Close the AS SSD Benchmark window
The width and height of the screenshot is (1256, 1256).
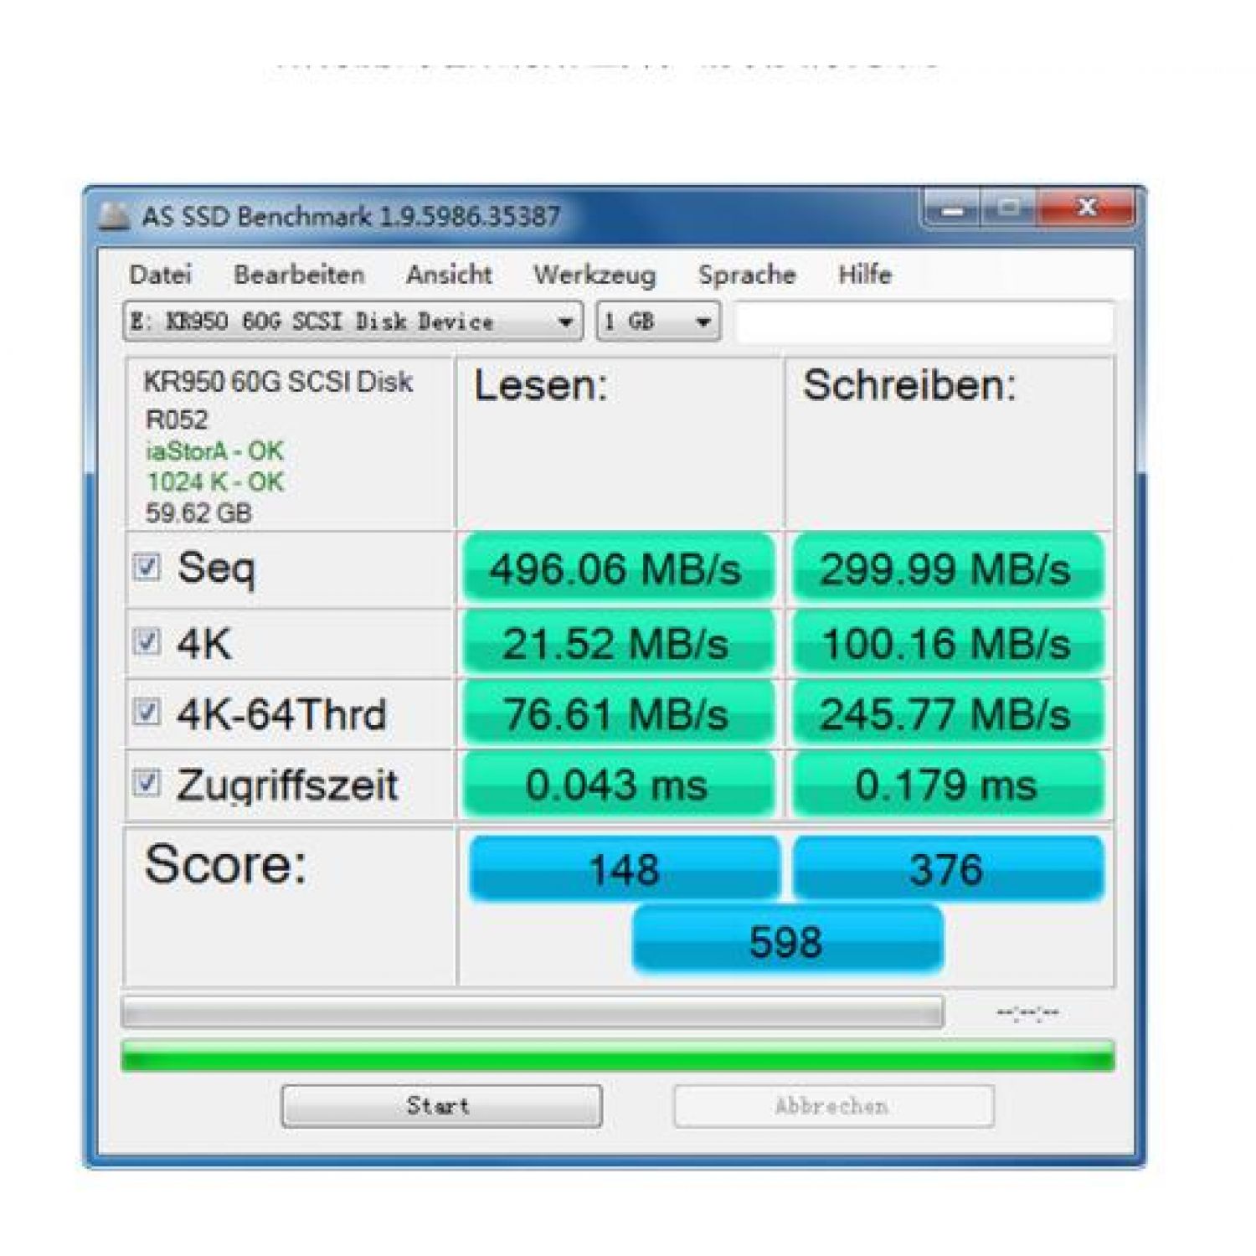[1086, 208]
